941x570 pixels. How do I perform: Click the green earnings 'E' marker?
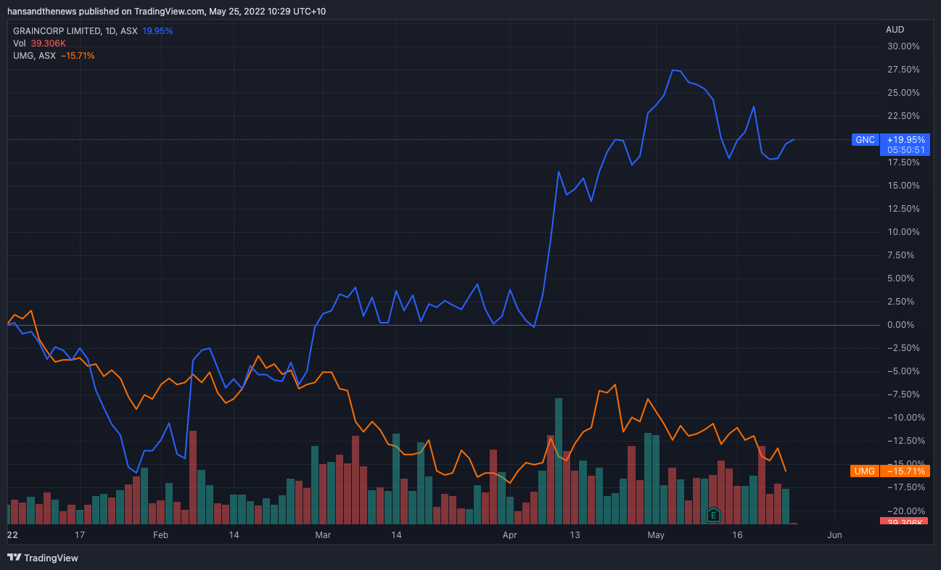[714, 516]
